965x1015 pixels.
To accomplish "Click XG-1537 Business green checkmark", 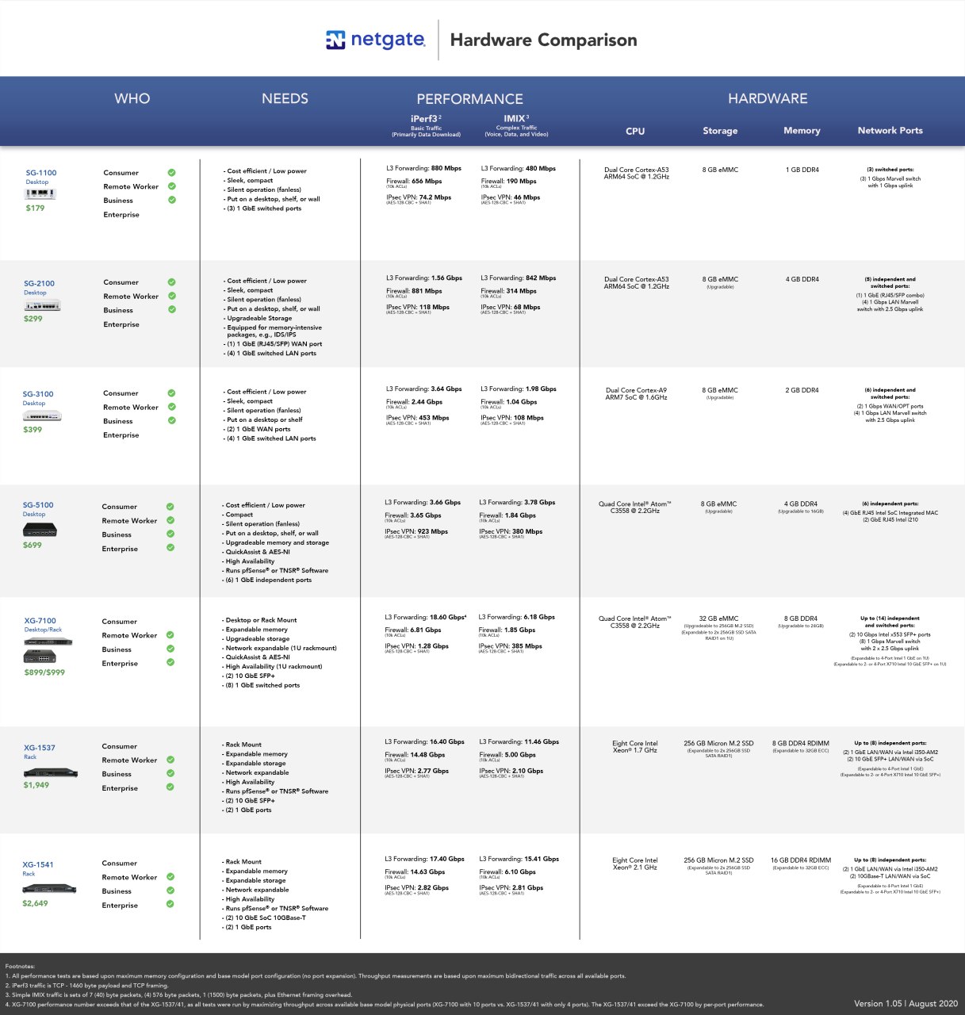I will [x=170, y=773].
